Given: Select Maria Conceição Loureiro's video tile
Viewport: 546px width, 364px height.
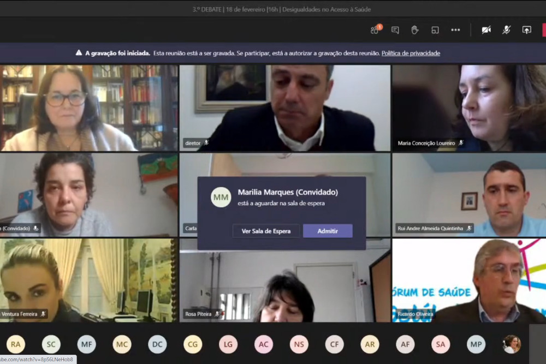Looking at the screenshot, I should (468, 108).
